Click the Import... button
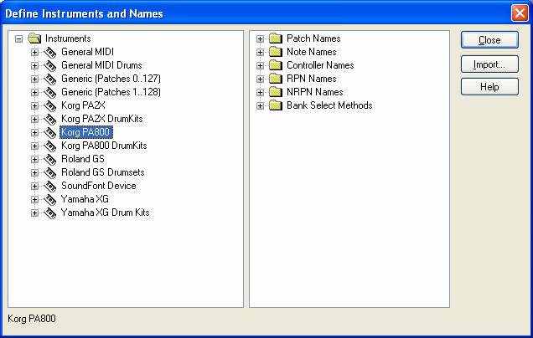Image resolution: width=533 pixels, height=338 pixels. click(x=489, y=64)
